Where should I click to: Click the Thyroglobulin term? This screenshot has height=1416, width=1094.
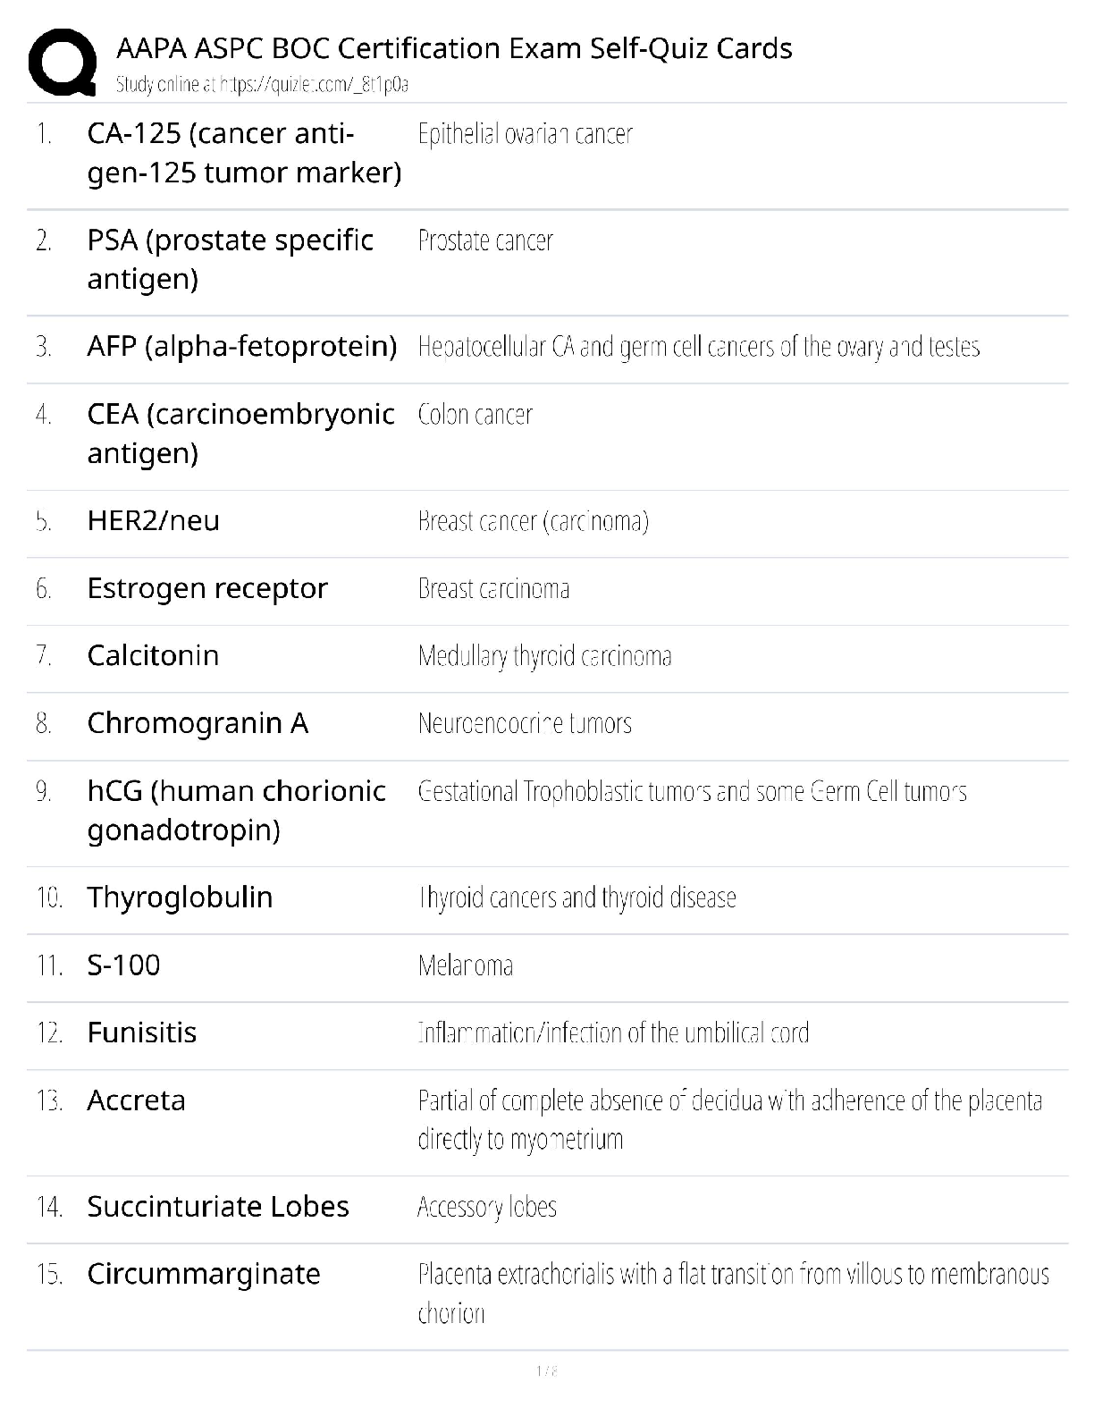pyautogui.click(x=180, y=898)
